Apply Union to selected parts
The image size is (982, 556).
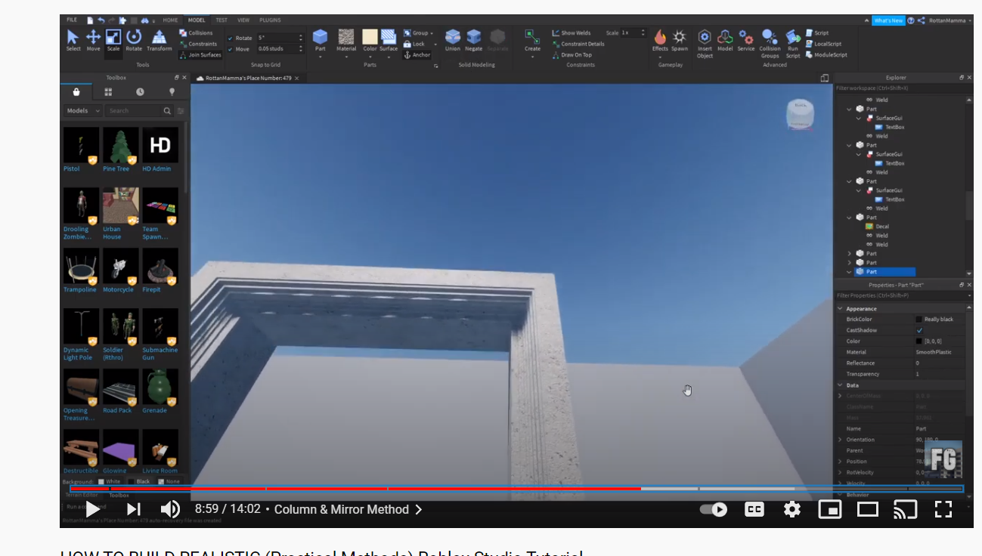pos(452,40)
